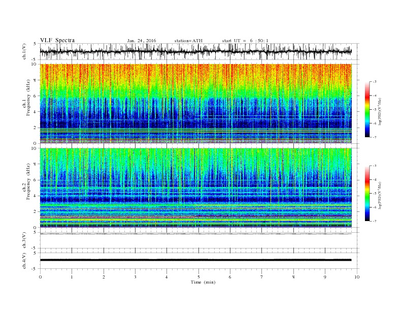402x311 pixels.
Task: Click the time axis tick label '9'
Action: (x=325, y=277)
